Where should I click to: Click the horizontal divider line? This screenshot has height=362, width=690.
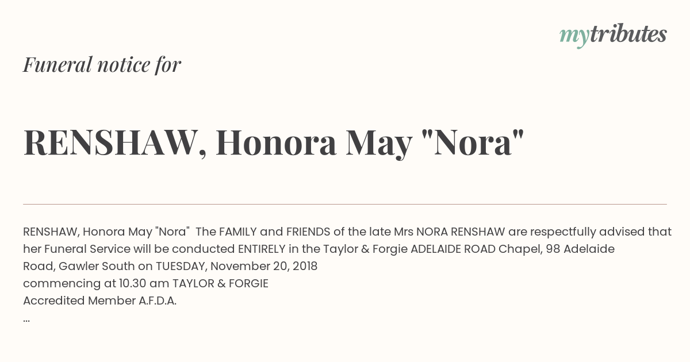click(x=345, y=204)
